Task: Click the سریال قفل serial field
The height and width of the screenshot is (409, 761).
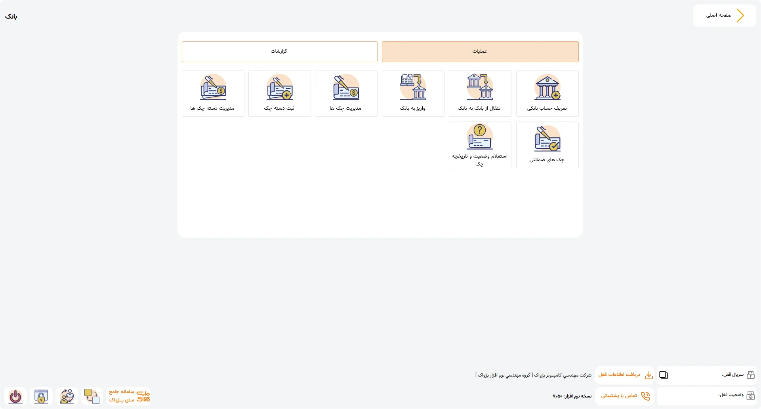Action: [x=706, y=375]
